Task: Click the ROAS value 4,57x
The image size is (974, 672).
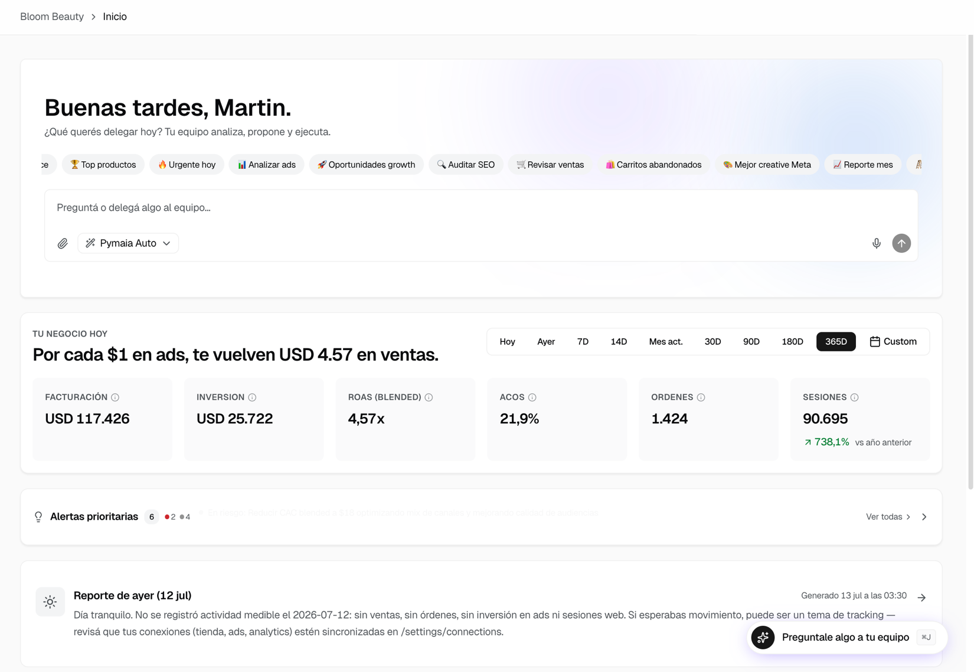Action: pyautogui.click(x=366, y=419)
